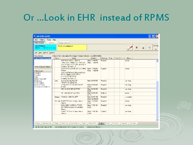
Task: Click the orders list scroll up arrow
Action: [157, 61]
